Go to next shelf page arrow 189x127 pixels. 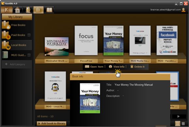(179, 116)
